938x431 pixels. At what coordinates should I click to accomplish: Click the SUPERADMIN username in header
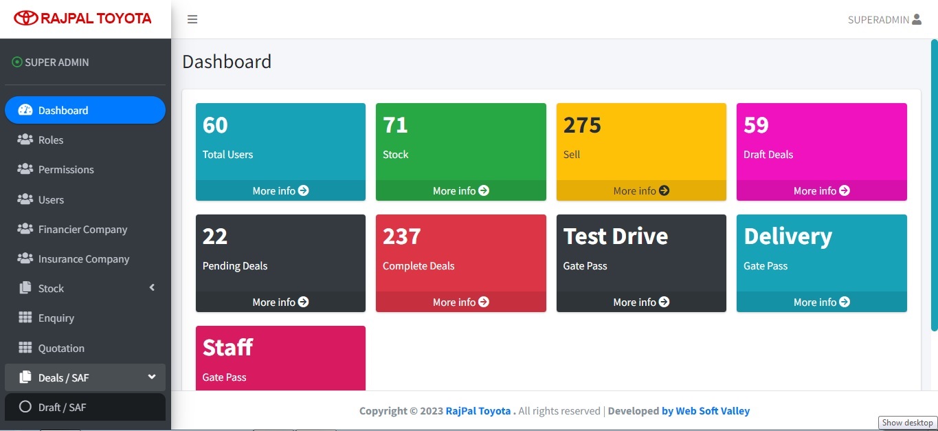(x=878, y=20)
